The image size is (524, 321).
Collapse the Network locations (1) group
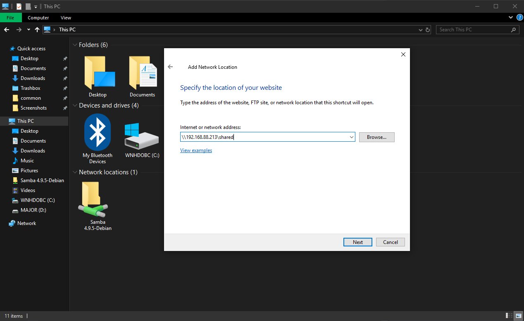(75, 172)
